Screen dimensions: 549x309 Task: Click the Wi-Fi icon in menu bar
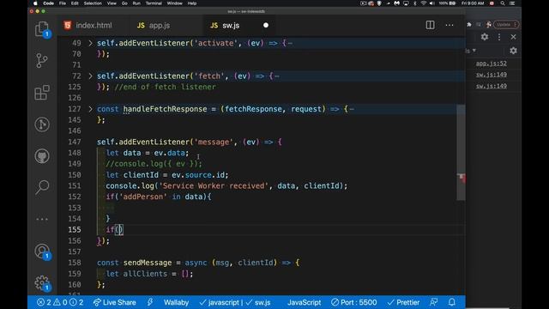pos(424,3)
